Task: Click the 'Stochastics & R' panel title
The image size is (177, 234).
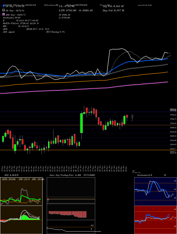Action: point(144,175)
